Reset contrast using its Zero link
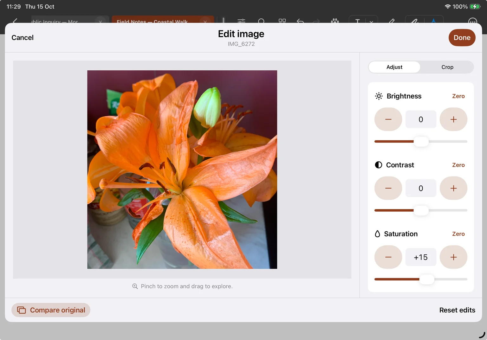This screenshot has height=340, width=487. [x=458, y=165]
